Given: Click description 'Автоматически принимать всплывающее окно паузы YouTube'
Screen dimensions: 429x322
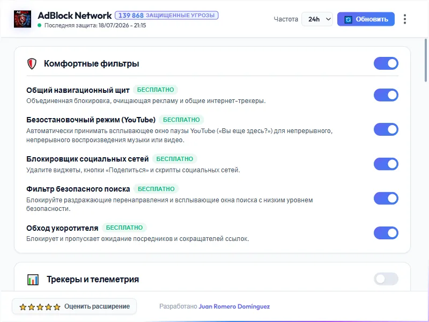Looking at the screenshot, I should [x=180, y=136].
